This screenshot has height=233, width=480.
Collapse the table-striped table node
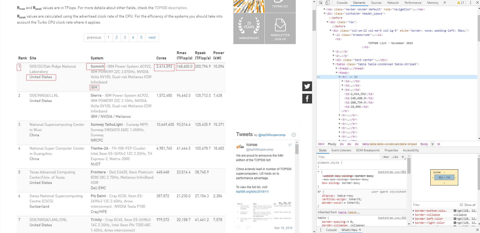pos(334,64)
